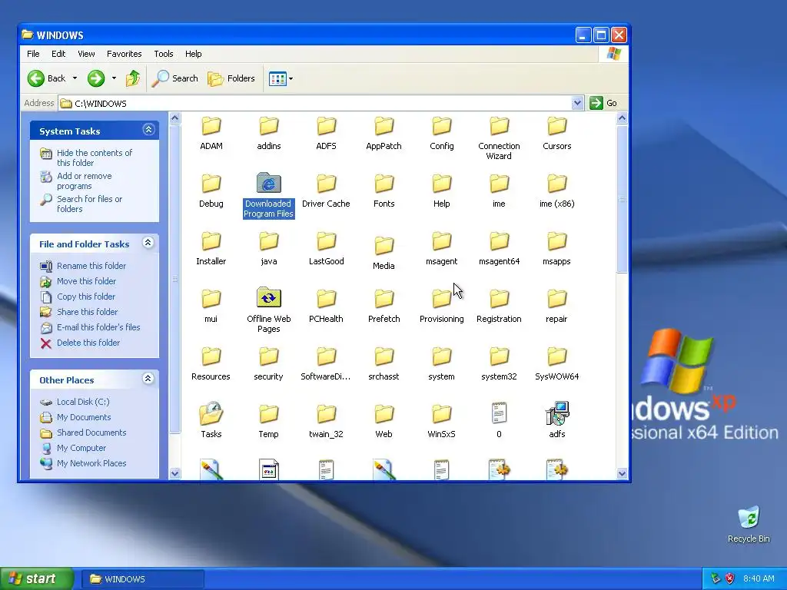Open the Fonts folder

click(x=384, y=191)
